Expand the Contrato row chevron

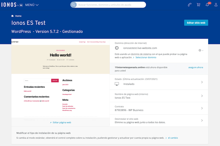[202, 108]
